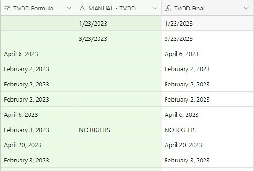This screenshot has width=254, height=171.
Task: Select the 1/23/2023 cell in TVOD Final
Action: [x=207, y=23]
